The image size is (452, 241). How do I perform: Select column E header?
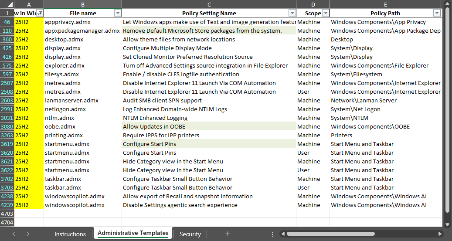click(x=385, y=4)
